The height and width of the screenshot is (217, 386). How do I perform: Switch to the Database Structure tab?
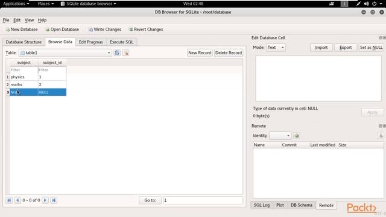[24, 42]
